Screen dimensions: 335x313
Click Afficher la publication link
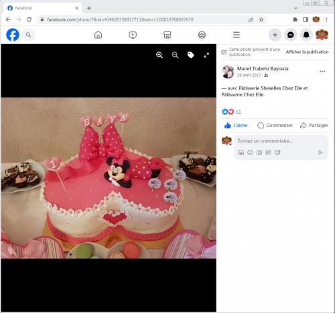307,52
